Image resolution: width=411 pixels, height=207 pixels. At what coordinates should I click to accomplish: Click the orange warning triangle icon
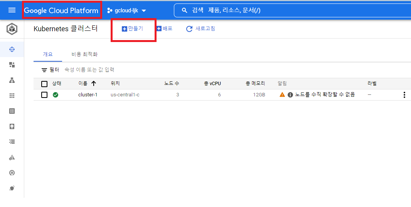coord(282,94)
